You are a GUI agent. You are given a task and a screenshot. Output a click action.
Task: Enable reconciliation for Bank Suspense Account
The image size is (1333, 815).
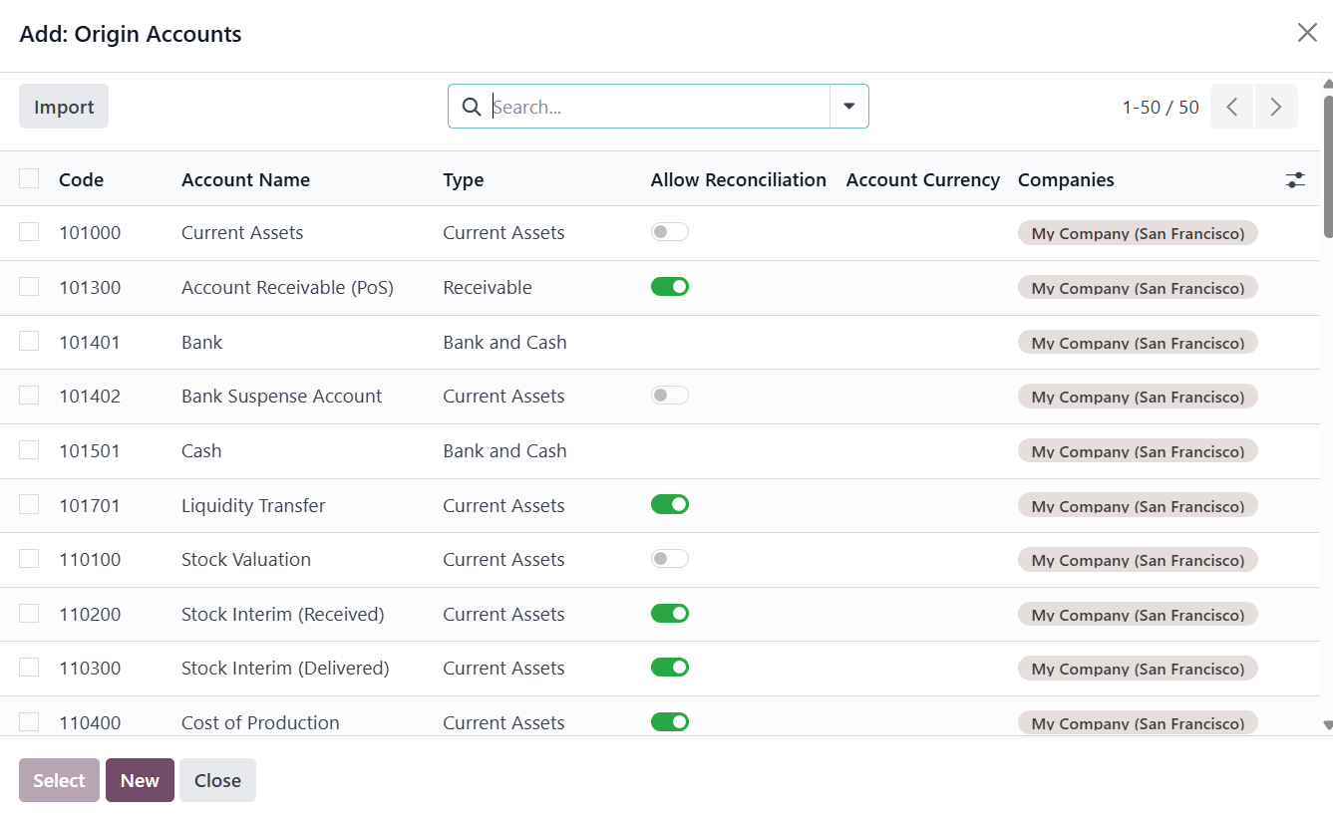[670, 396]
